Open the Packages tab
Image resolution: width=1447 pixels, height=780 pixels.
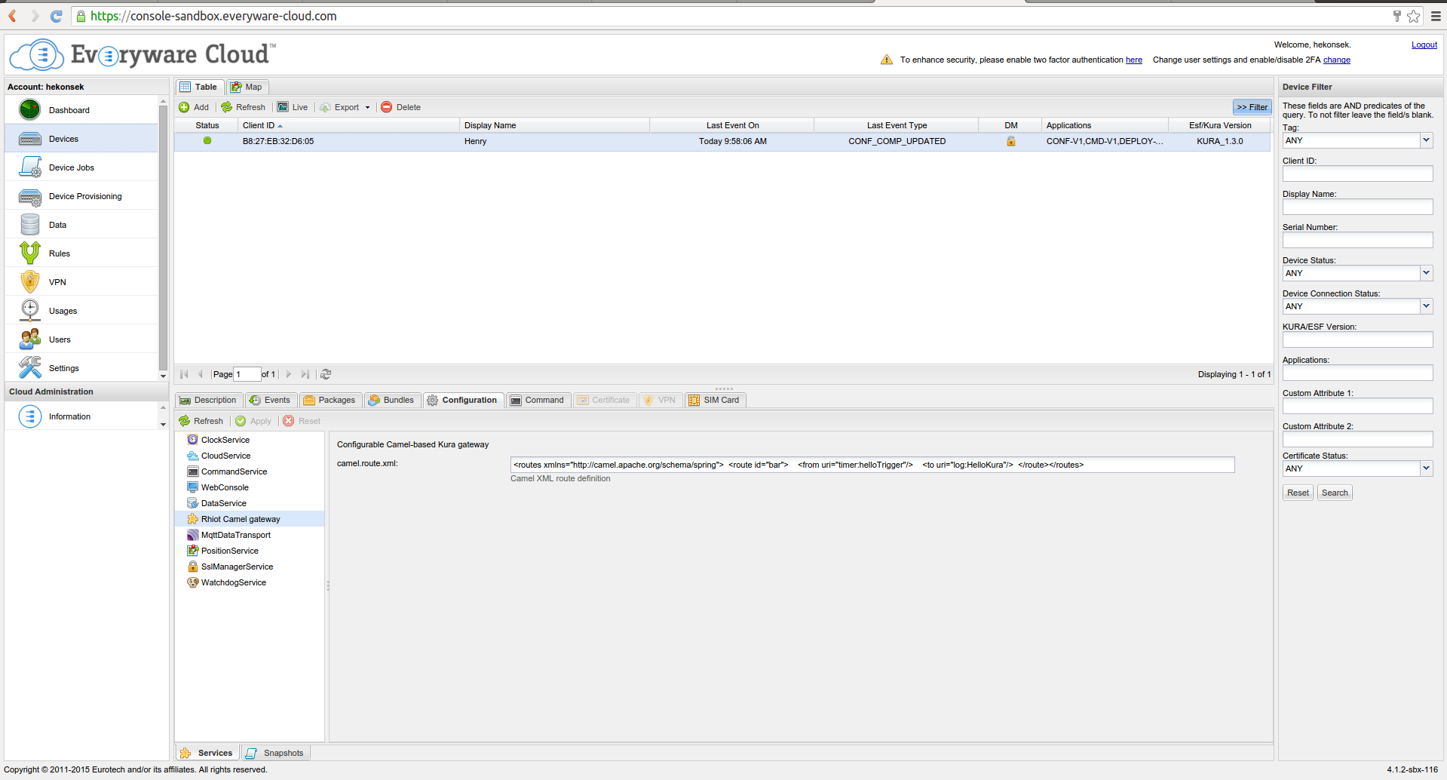click(x=330, y=400)
